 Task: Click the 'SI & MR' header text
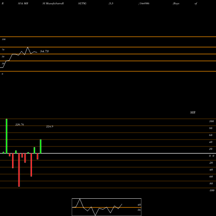[23, 3]
